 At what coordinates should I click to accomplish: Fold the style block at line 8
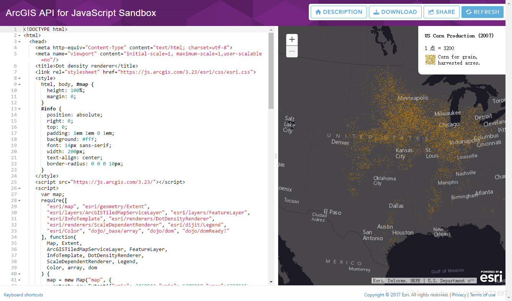[x=20, y=78]
